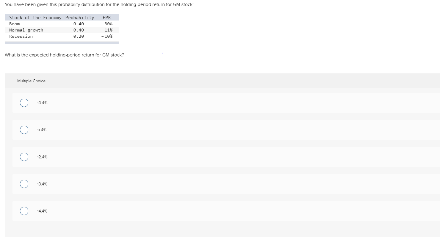The width and height of the screenshot is (440, 241).
Task: Select the 11.4% radio button
Action: [x=24, y=130]
